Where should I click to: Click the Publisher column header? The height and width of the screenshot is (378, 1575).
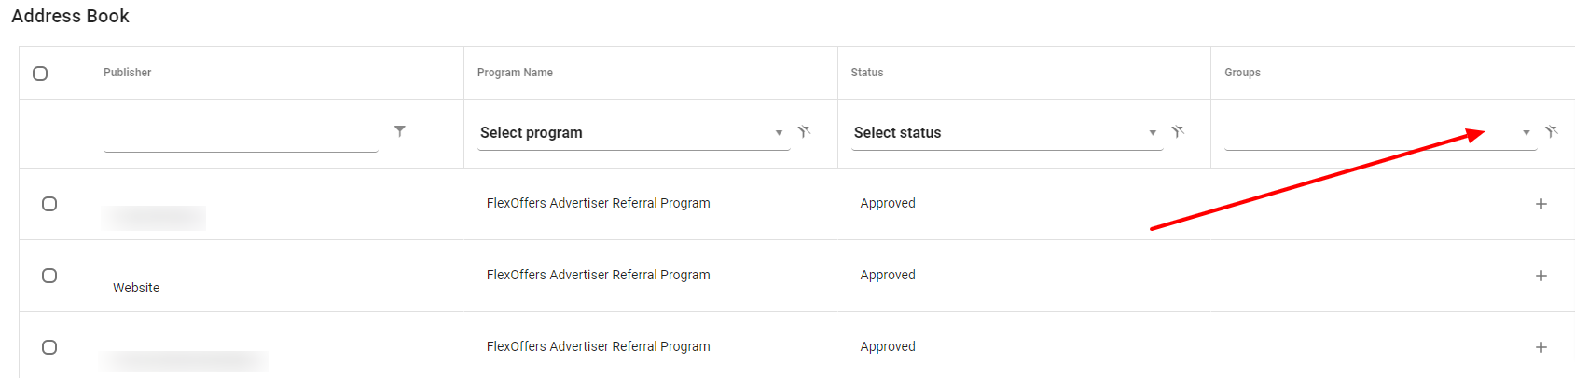coord(128,73)
